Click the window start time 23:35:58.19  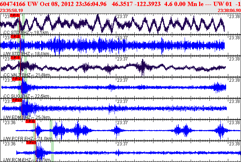click(x=11, y=10)
